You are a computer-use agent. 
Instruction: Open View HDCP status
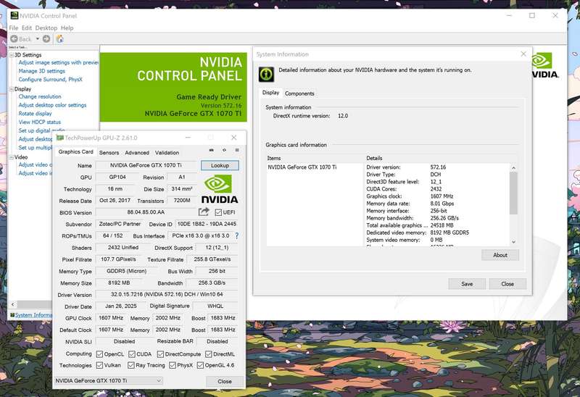tap(40, 122)
